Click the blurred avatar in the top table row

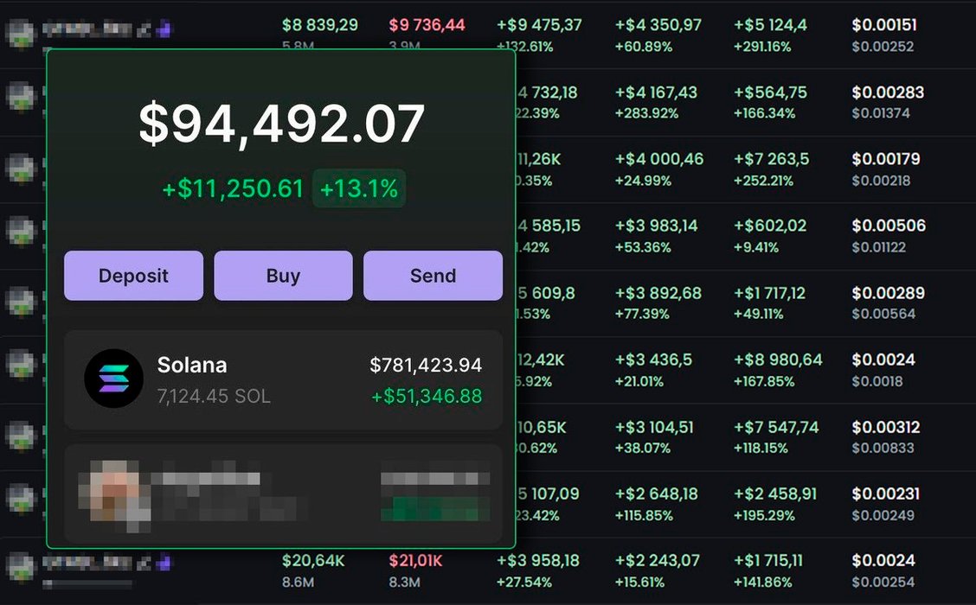tap(19, 31)
